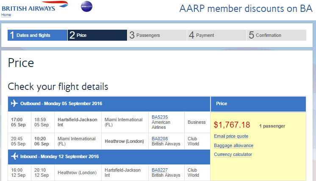Click the 'Business' cabin cell

click(x=197, y=122)
